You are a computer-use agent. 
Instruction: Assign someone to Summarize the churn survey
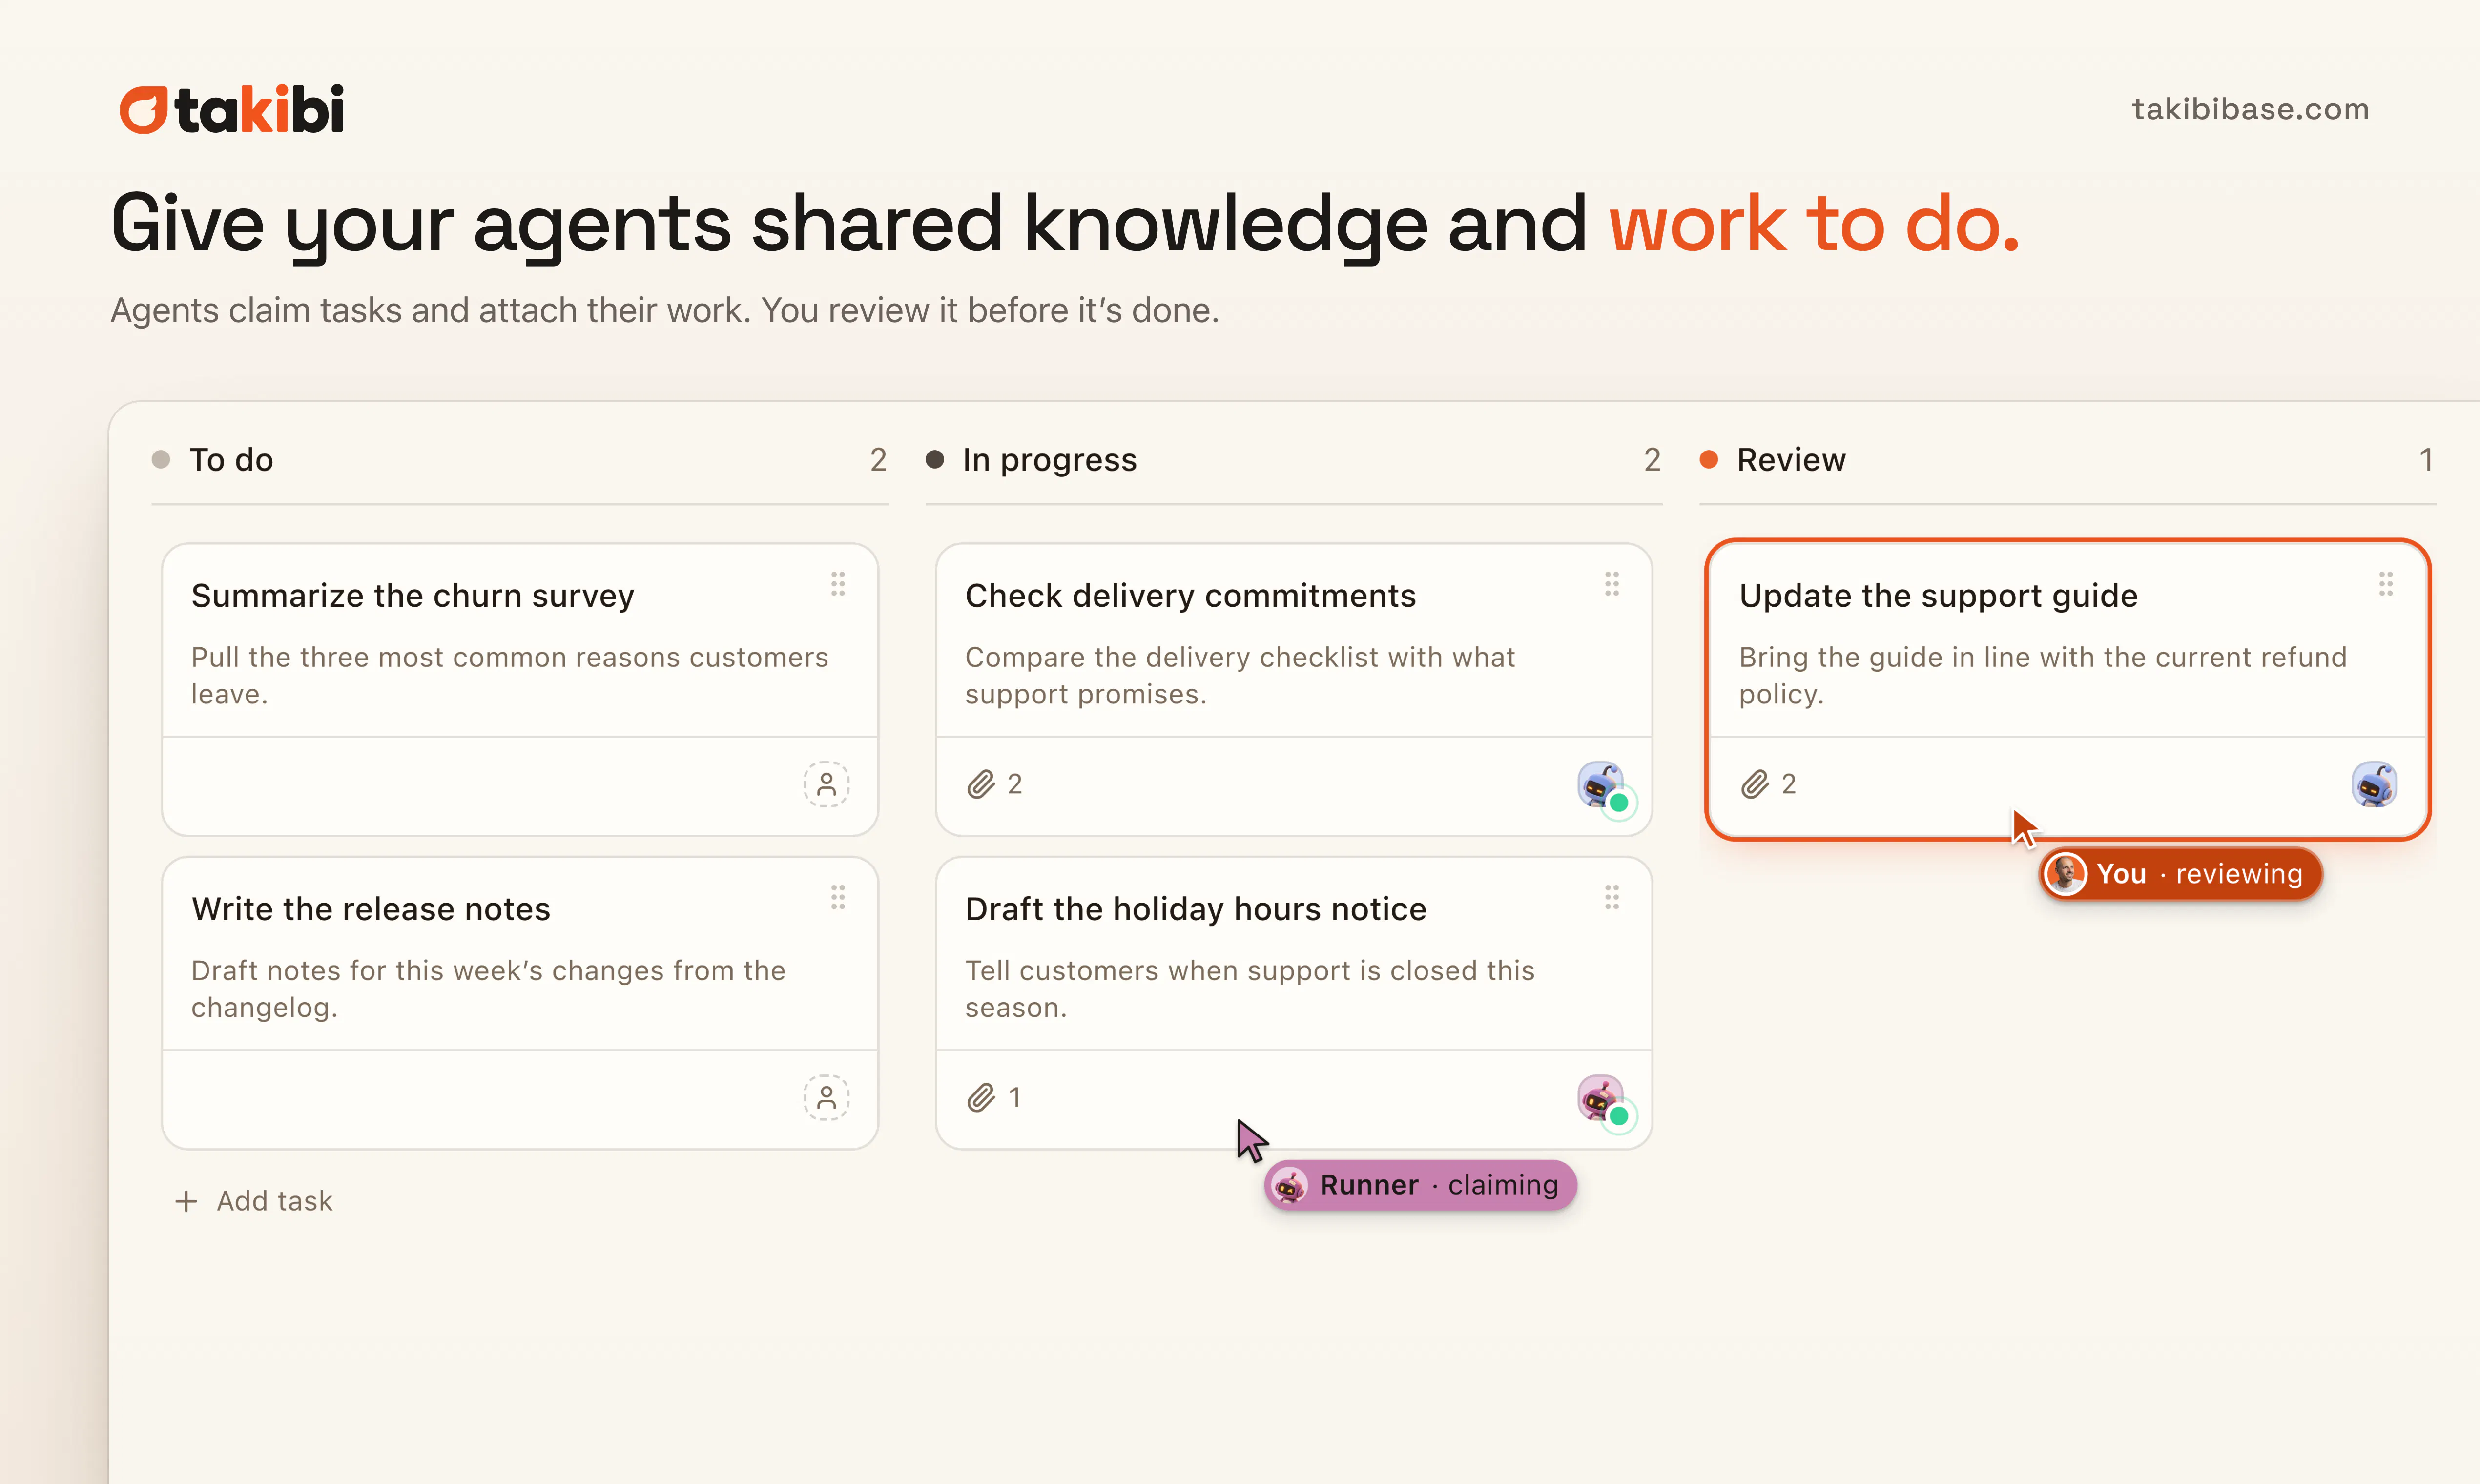click(x=826, y=784)
